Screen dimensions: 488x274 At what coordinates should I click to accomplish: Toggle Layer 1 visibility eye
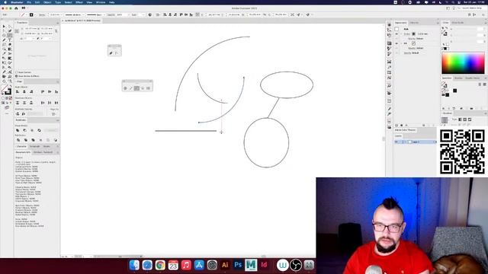[x=396, y=142]
